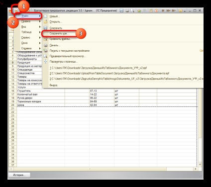This screenshot has width=211, height=187.
Task: Choose Сравнить файлы... menu entry
Action: [x=60, y=39]
